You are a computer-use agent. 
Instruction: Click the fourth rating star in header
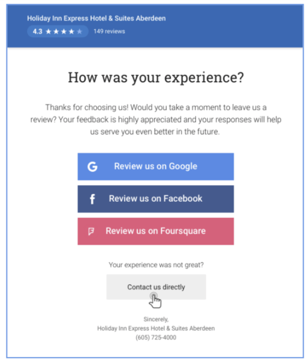pos(71,31)
